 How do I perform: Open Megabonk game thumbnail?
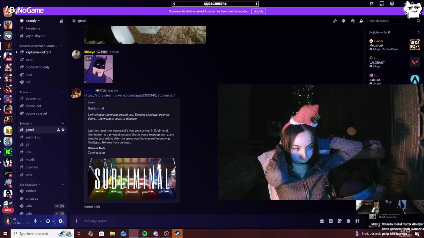click(415, 45)
